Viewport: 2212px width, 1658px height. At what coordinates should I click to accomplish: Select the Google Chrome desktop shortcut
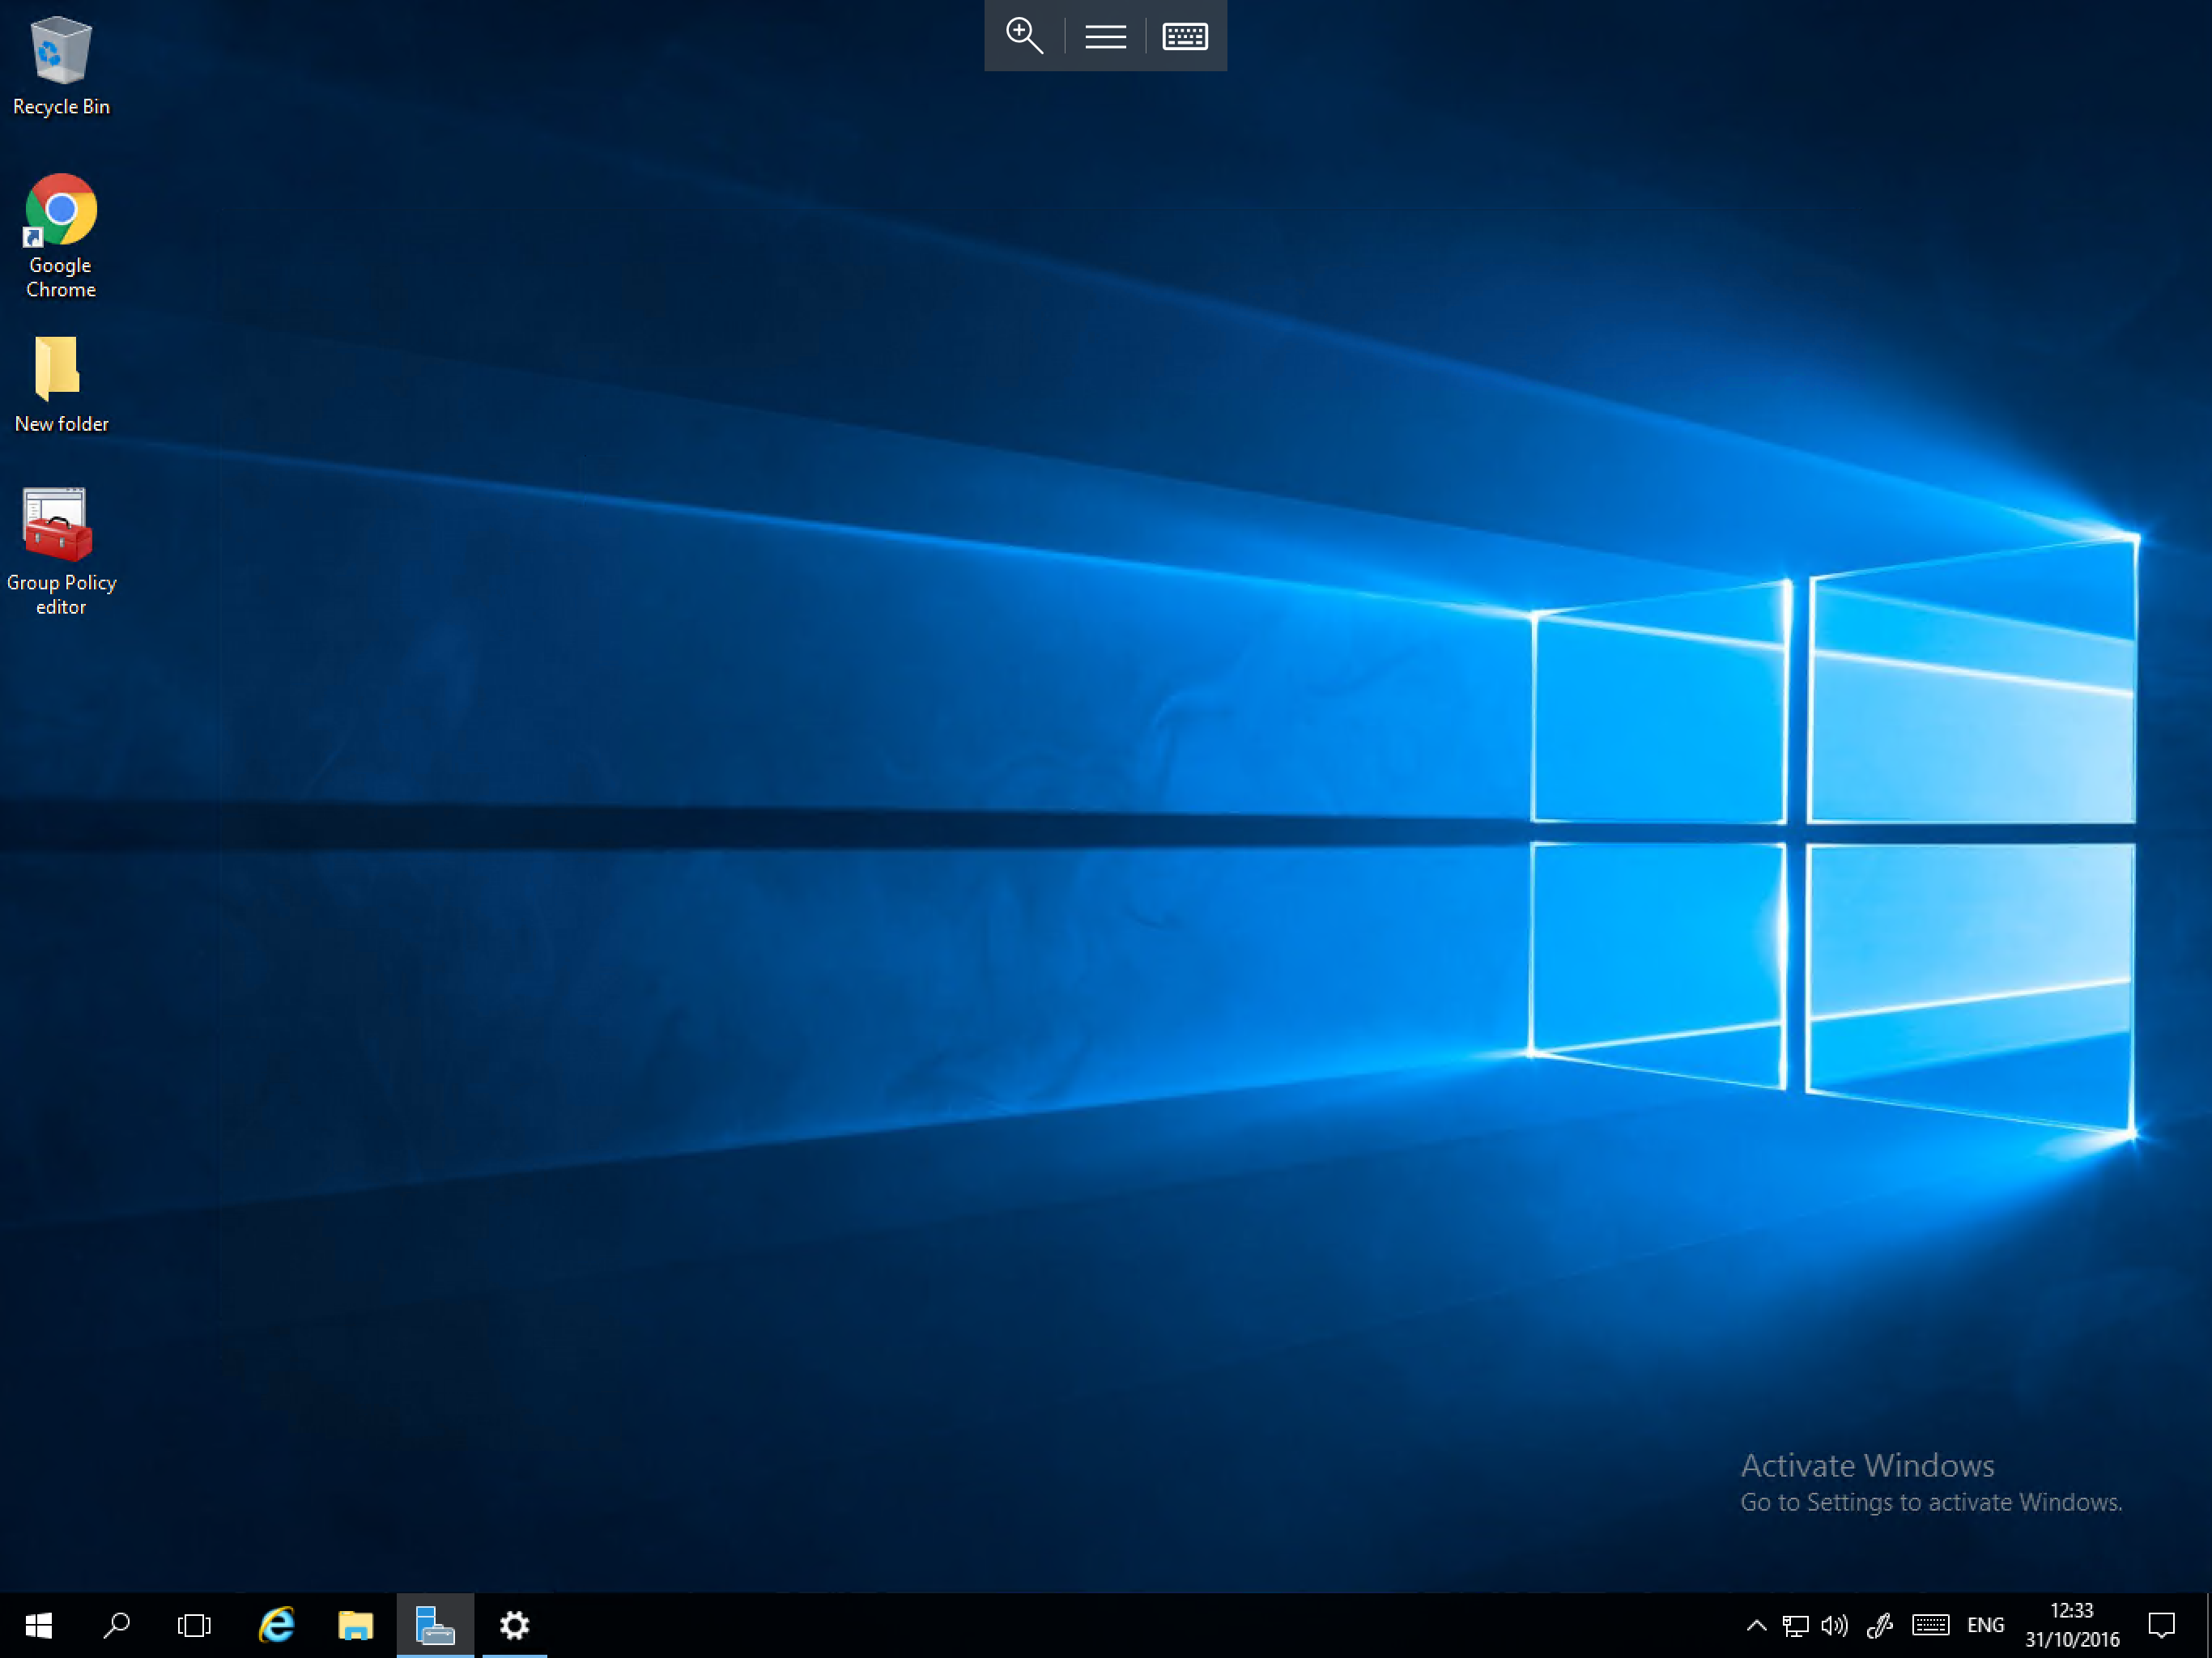tap(61, 237)
